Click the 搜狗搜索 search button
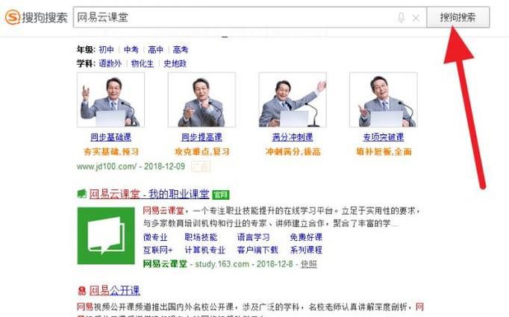The height and width of the screenshot is (317, 509). [x=458, y=17]
